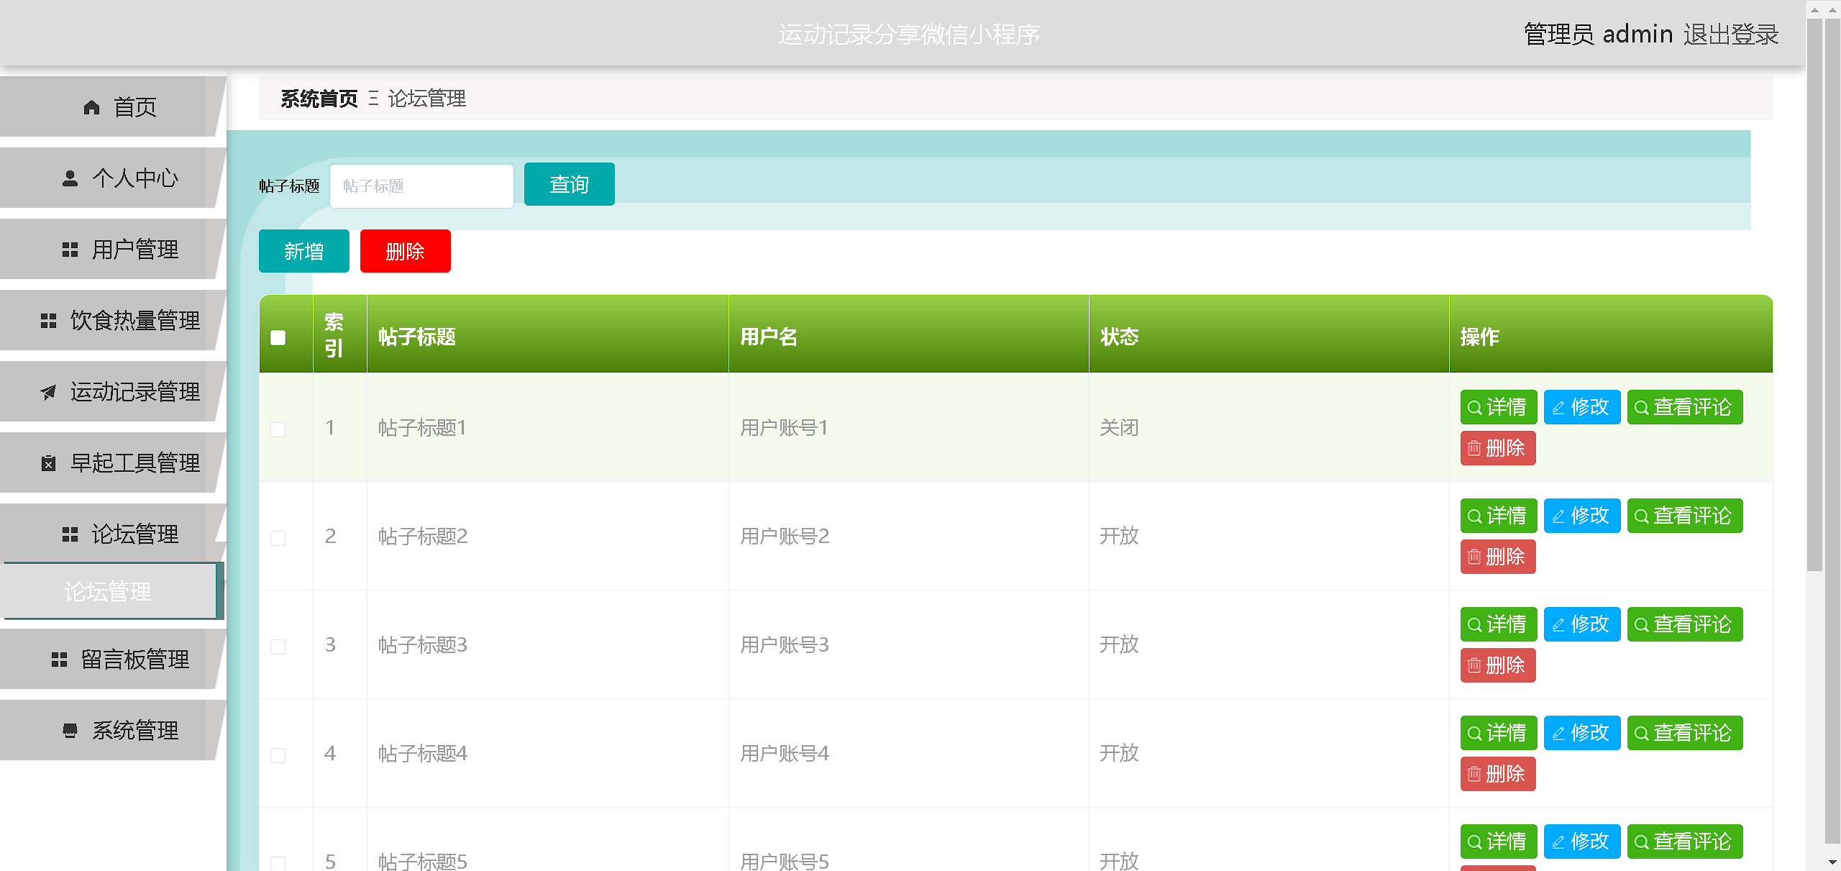Click the teal 查询 search button
1841x871 pixels.
click(x=569, y=185)
